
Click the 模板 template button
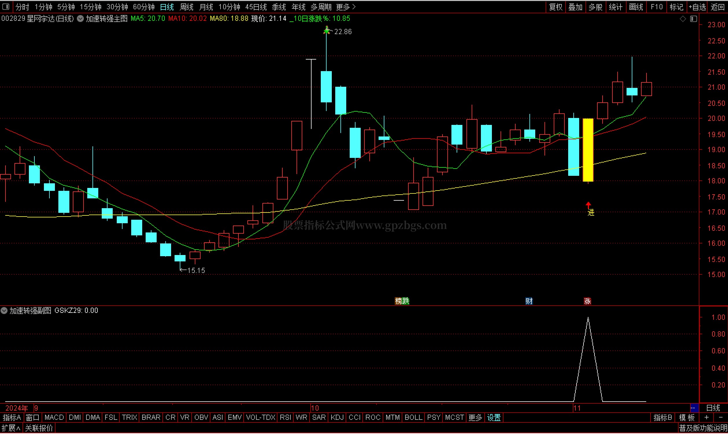(686, 418)
